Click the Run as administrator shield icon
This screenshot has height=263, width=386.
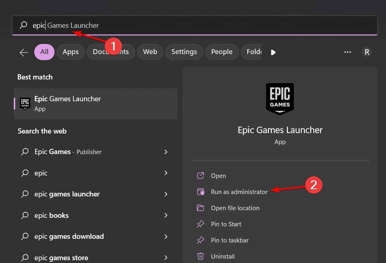coord(200,192)
